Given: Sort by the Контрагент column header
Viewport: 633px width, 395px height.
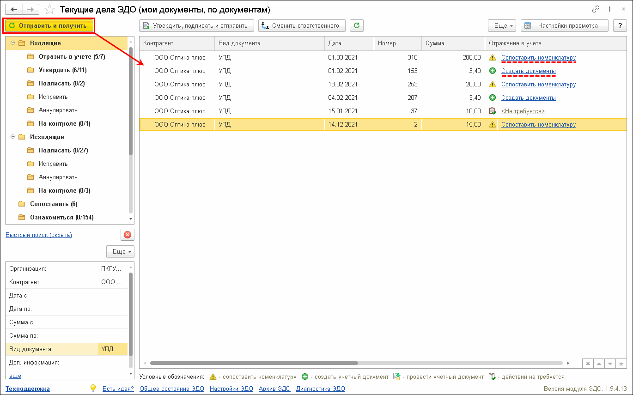Looking at the screenshot, I should pos(177,43).
